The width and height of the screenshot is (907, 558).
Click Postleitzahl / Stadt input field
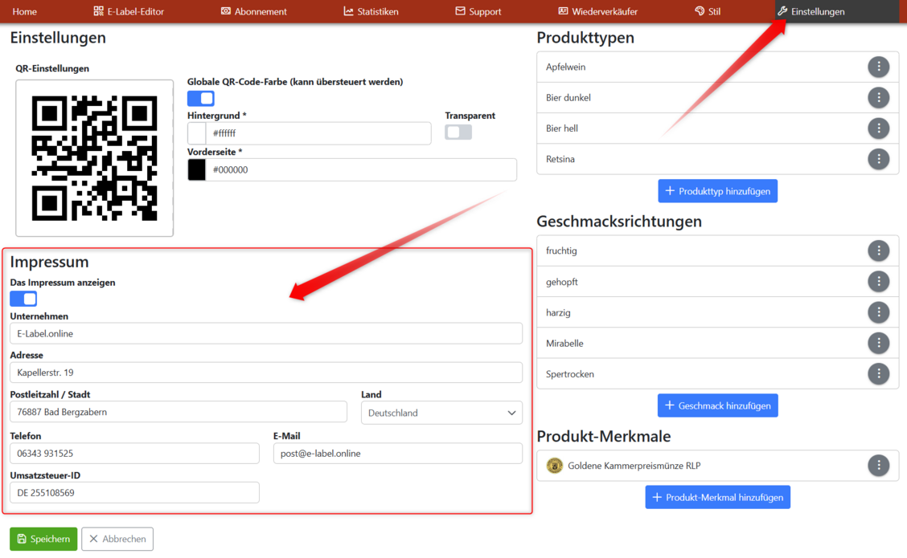pyautogui.click(x=179, y=412)
